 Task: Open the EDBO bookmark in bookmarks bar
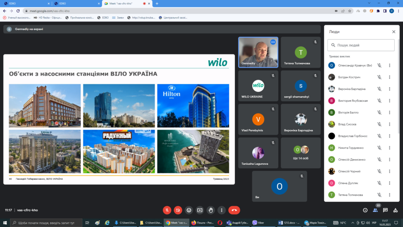click(103, 18)
